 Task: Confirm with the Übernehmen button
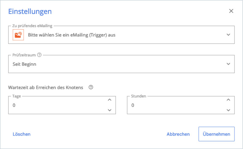(217, 134)
